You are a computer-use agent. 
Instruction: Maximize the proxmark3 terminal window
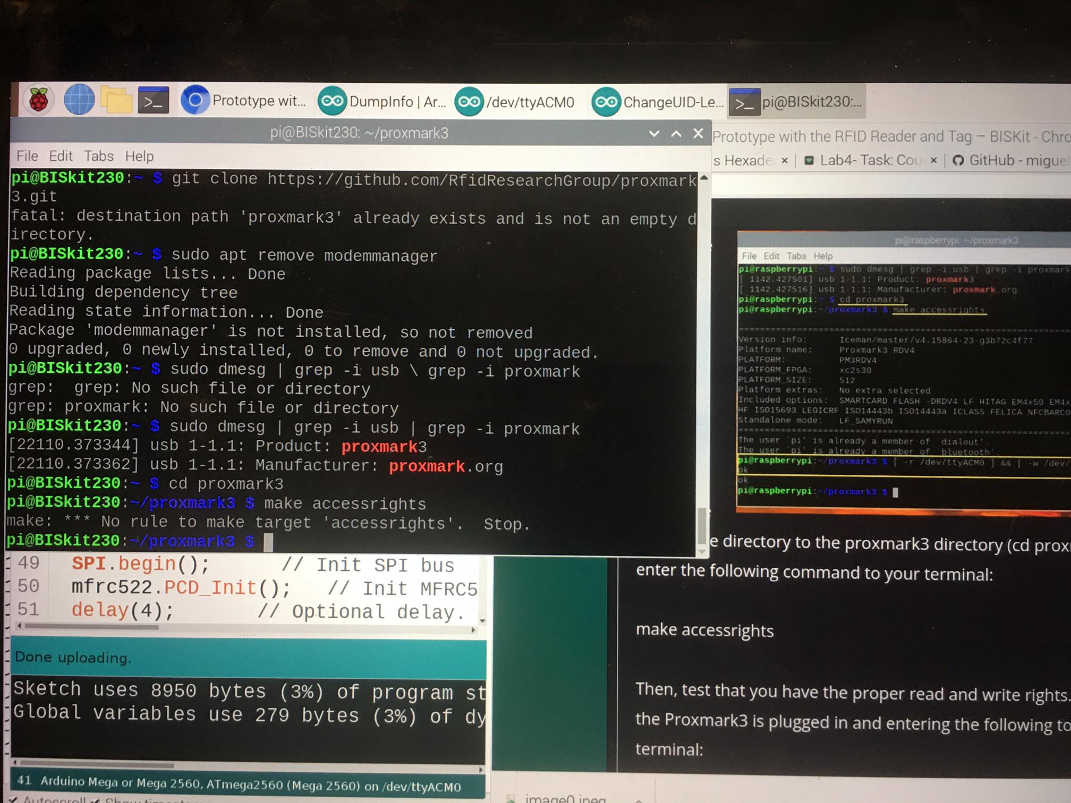pos(676,134)
